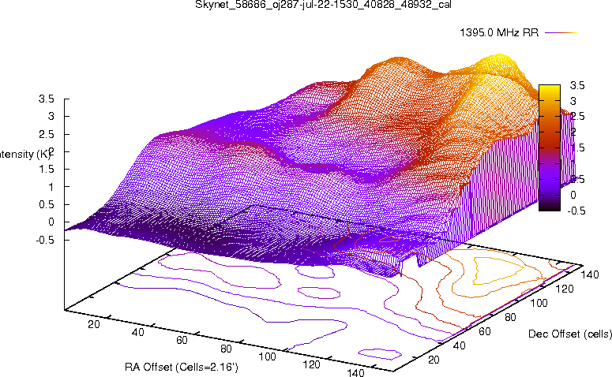Click the '1.5' tick on the intensity axis

[x=46, y=170]
